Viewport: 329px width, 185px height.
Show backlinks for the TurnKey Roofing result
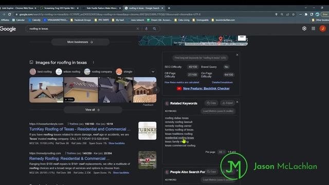[x=117, y=143]
